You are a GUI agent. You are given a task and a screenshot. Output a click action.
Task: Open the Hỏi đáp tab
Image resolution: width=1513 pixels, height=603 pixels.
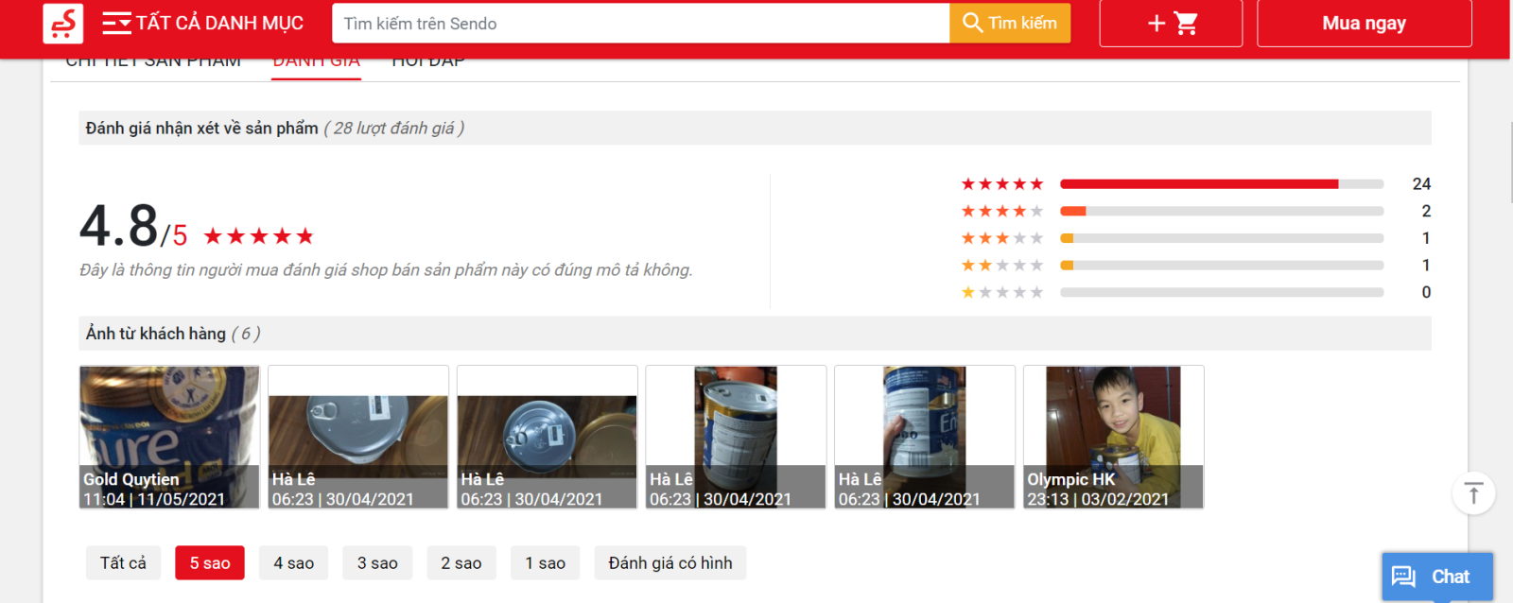[427, 64]
